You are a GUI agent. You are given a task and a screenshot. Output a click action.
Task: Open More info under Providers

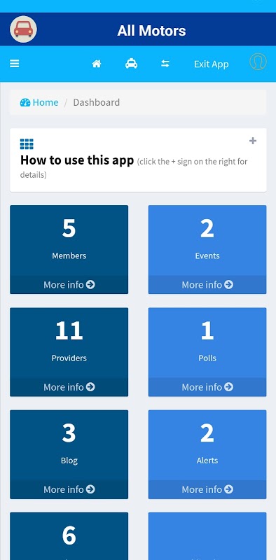pyautogui.click(x=69, y=387)
